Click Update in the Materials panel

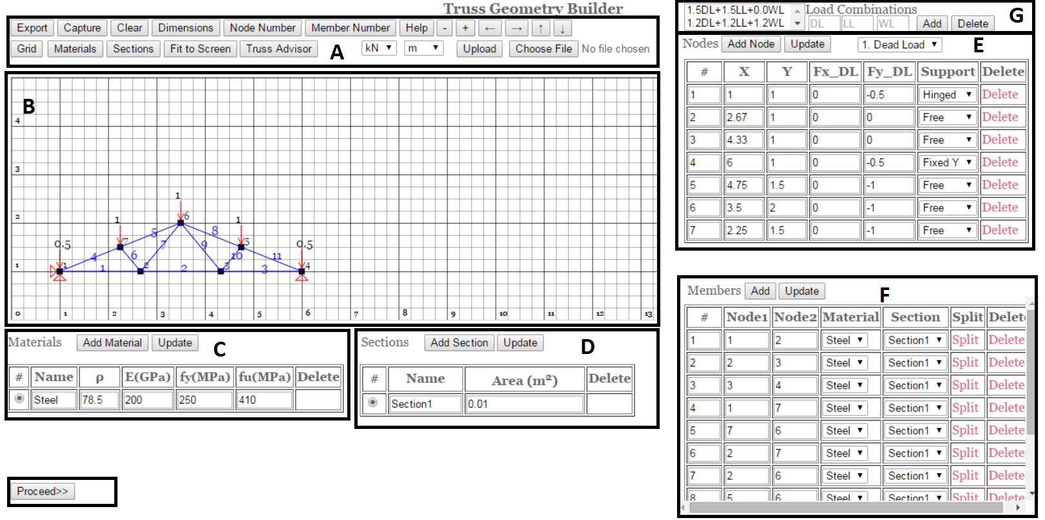coord(175,342)
